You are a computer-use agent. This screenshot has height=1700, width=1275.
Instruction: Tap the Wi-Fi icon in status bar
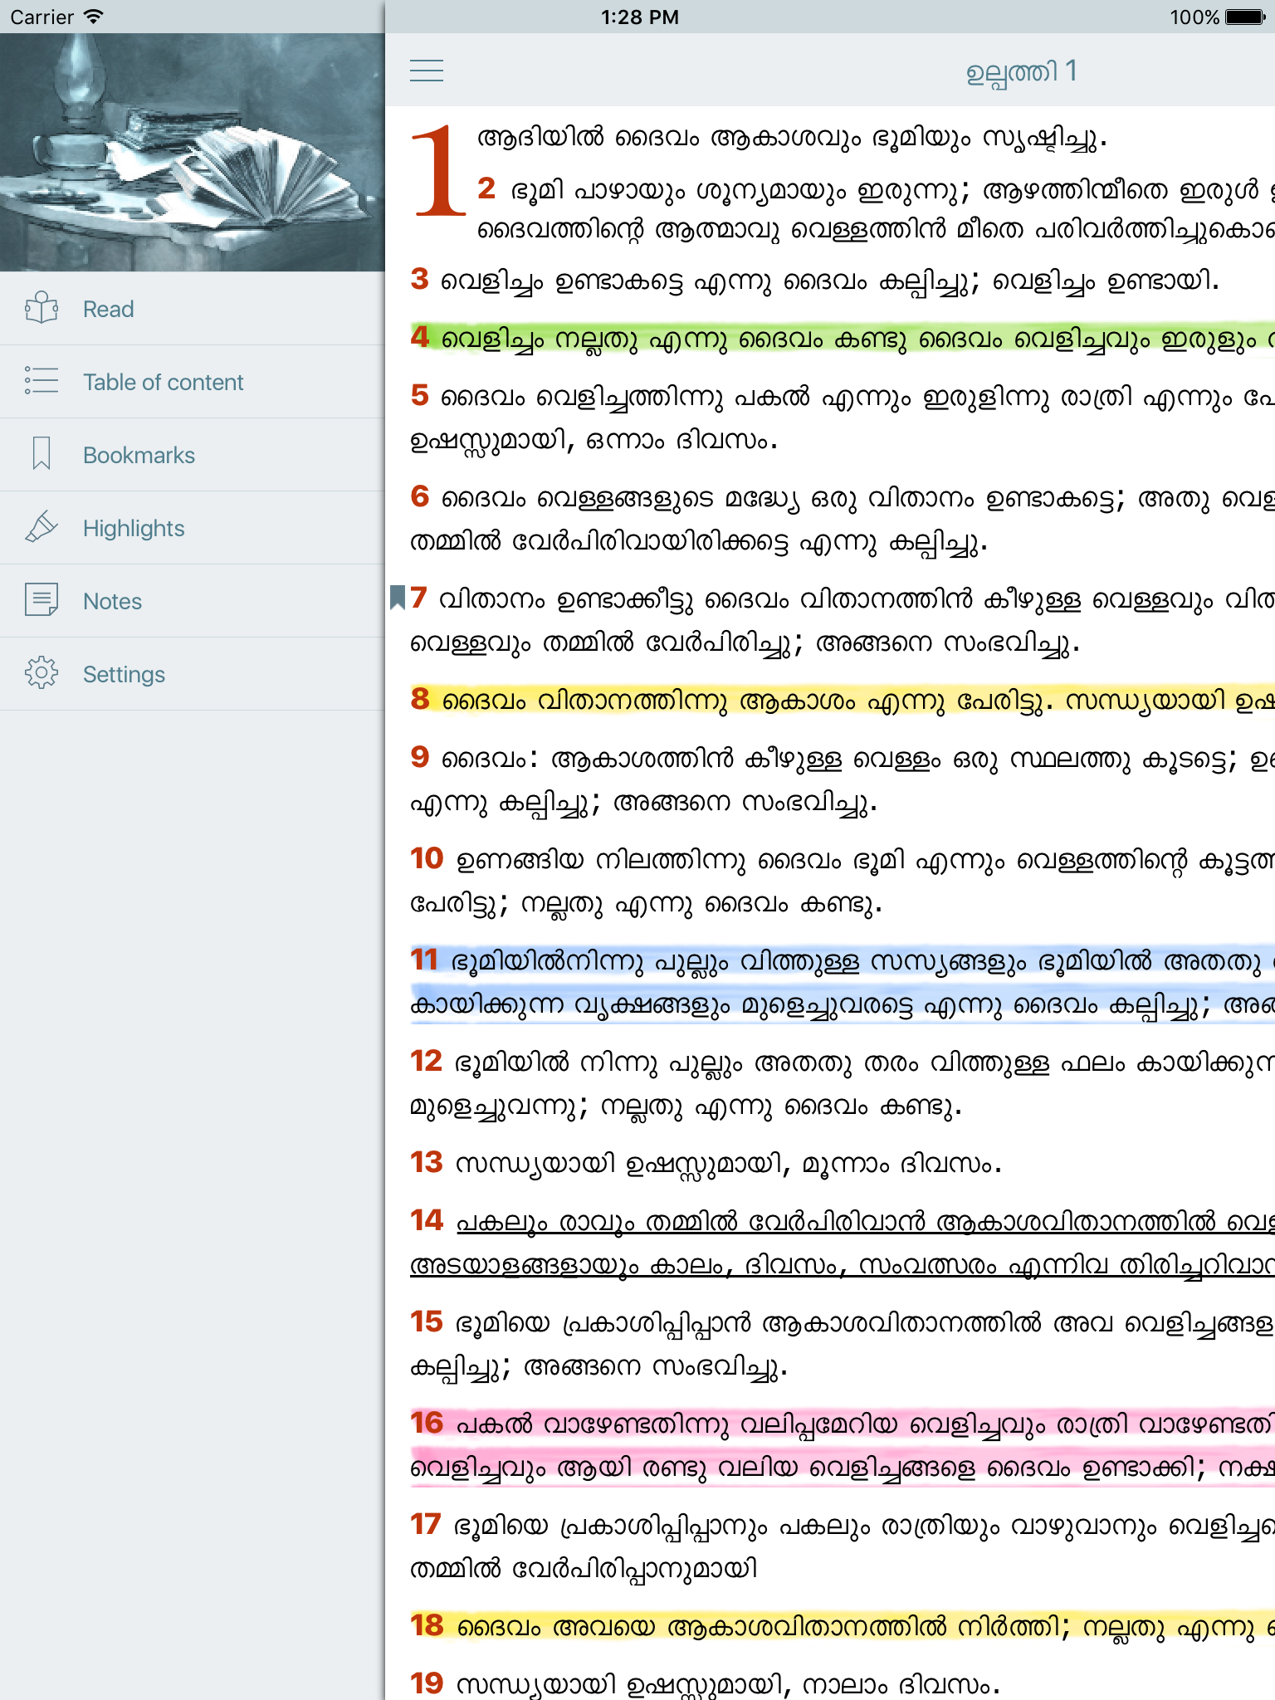[94, 17]
